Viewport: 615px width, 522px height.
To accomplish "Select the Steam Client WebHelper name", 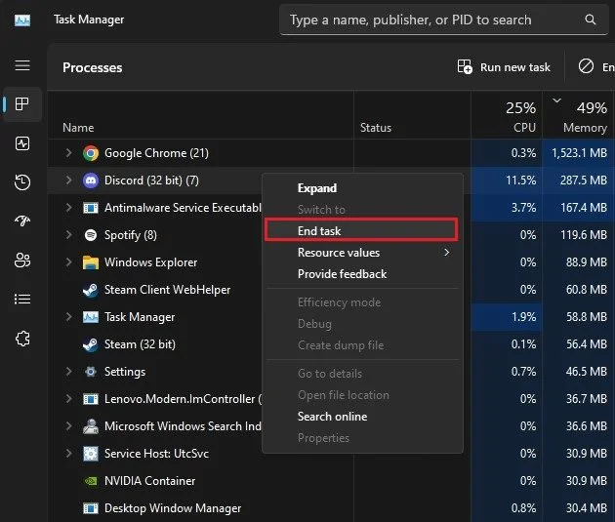I will click(x=168, y=290).
